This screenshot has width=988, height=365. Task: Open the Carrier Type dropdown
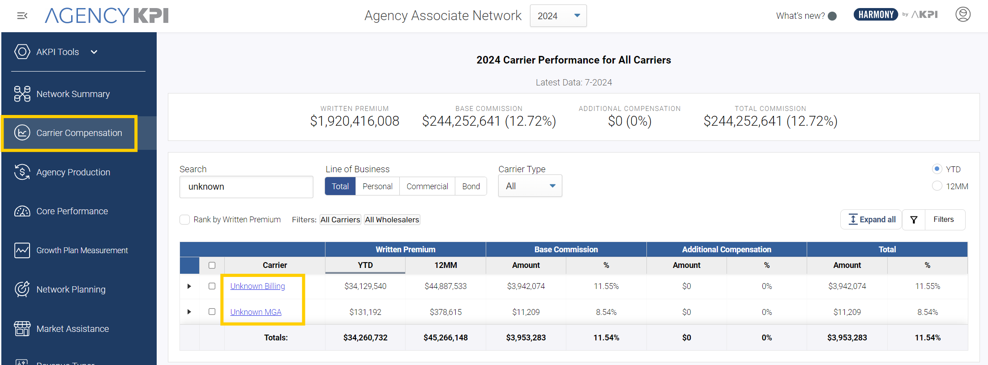[x=530, y=186]
